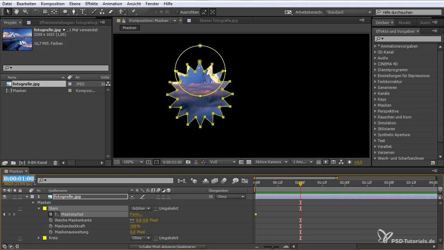444x250 pixels.
Task: Enable the Ausrichten checkbox
Action: coord(177,12)
